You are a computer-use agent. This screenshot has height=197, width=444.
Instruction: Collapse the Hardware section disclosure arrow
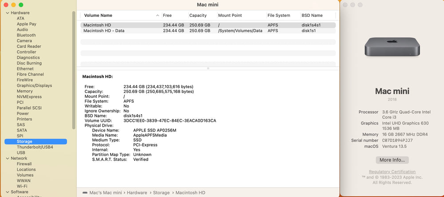[7, 13]
